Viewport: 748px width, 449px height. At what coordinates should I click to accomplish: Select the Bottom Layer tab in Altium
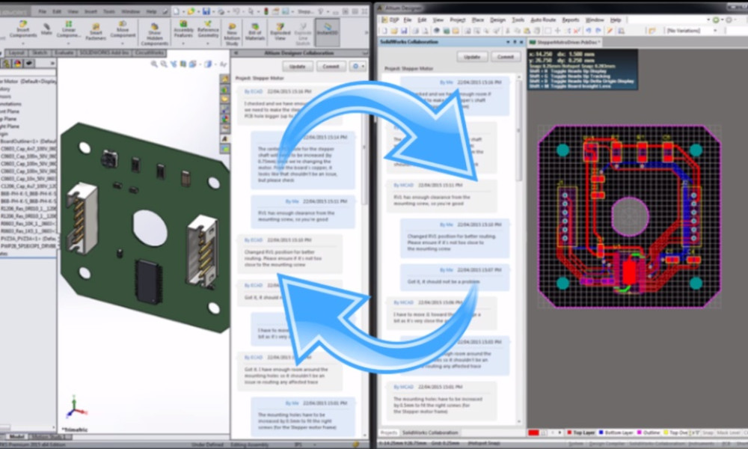(616, 433)
